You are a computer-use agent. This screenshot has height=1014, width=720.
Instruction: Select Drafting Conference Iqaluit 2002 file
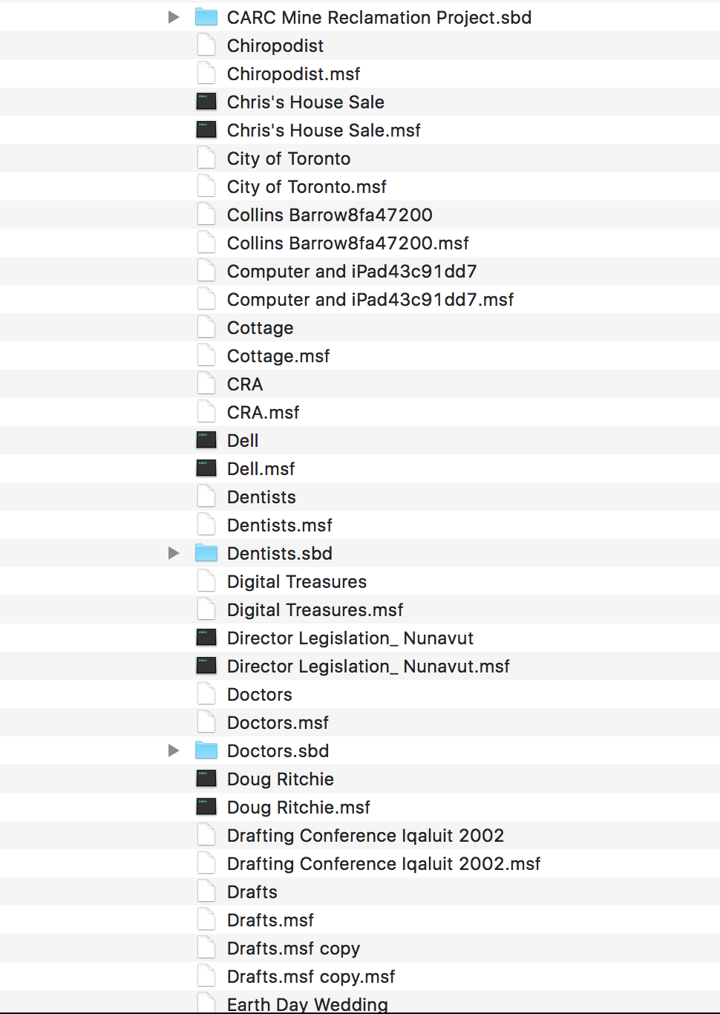[x=365, y=835]
